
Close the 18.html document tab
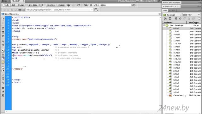[x=24, y=1]
